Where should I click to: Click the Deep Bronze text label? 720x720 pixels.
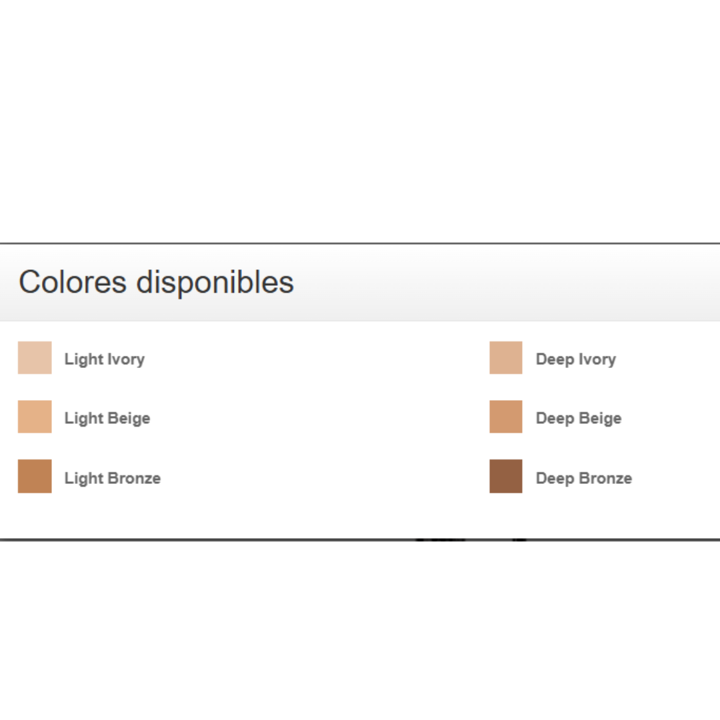pyautogui.click(x=584, y=478)
